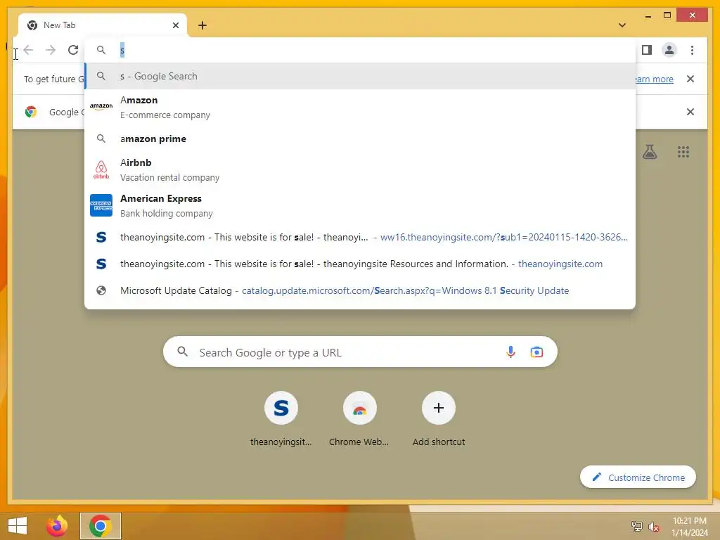Open the muted volume tray icon
This screenshot has width=720, height=540.
pyautogui.click(x=654, y=527)
